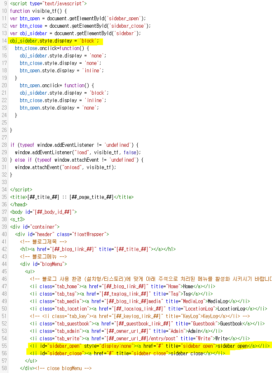Click the tab_tag list item line
This screenshot has height=373, width=272.
click(x=121, y=294)
